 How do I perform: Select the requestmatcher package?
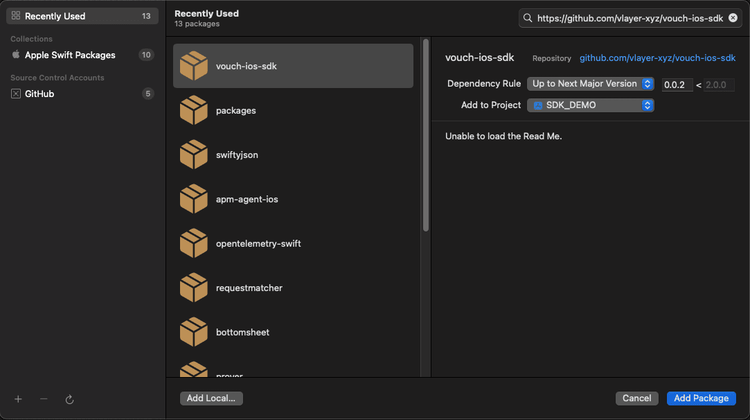click(x=293, y=288)
